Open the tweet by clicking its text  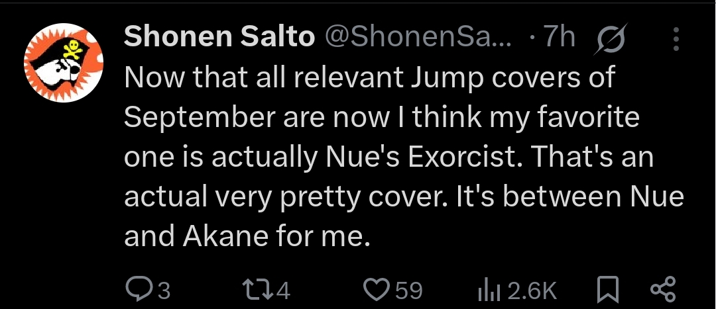tap(404, 157)
